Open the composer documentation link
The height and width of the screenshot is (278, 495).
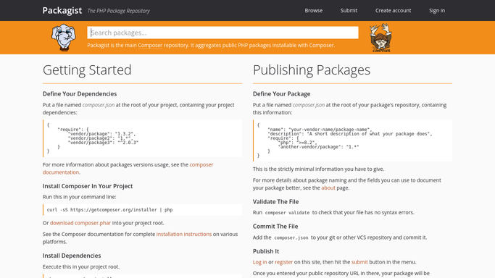[x=128, y=168]
